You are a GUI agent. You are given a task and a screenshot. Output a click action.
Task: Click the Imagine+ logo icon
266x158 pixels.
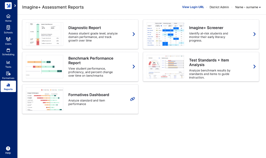[8, 6]
